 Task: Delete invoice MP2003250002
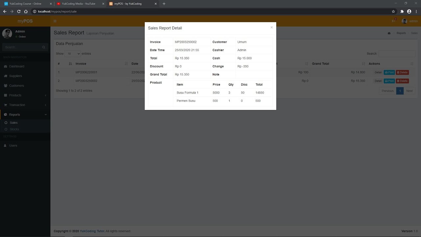pos(402,81)
